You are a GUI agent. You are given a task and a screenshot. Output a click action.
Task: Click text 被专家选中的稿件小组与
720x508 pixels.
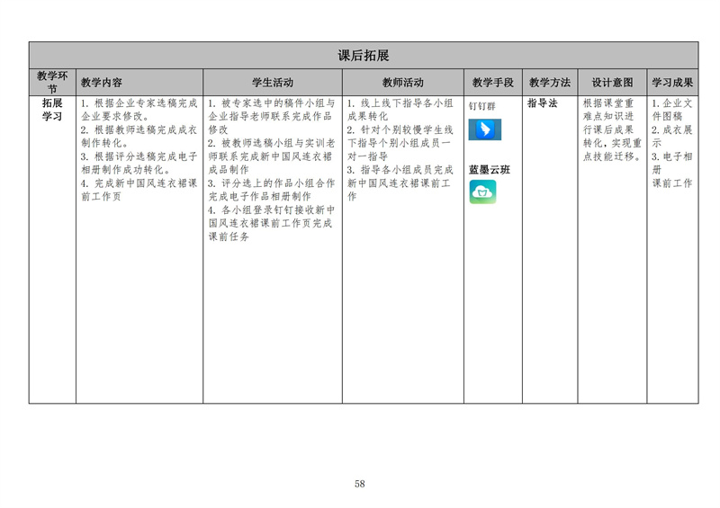click(278, 103)
